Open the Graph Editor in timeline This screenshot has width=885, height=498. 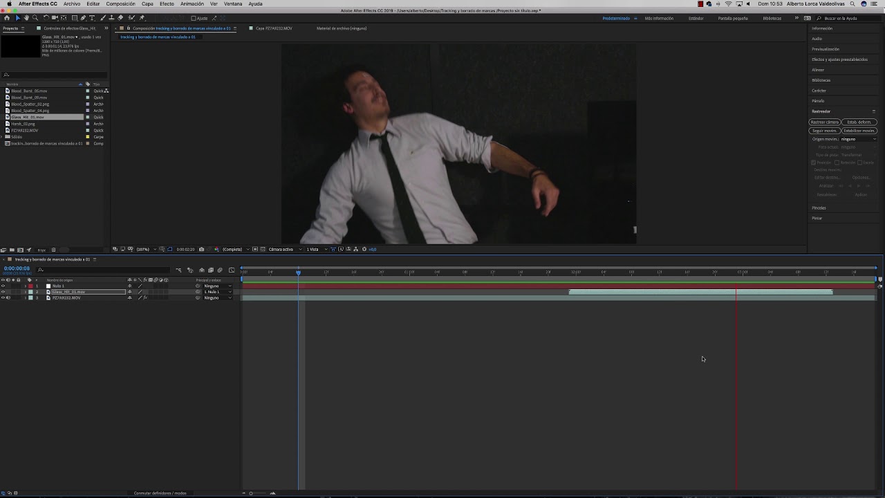pyautogui.click(x=232, y=270)
